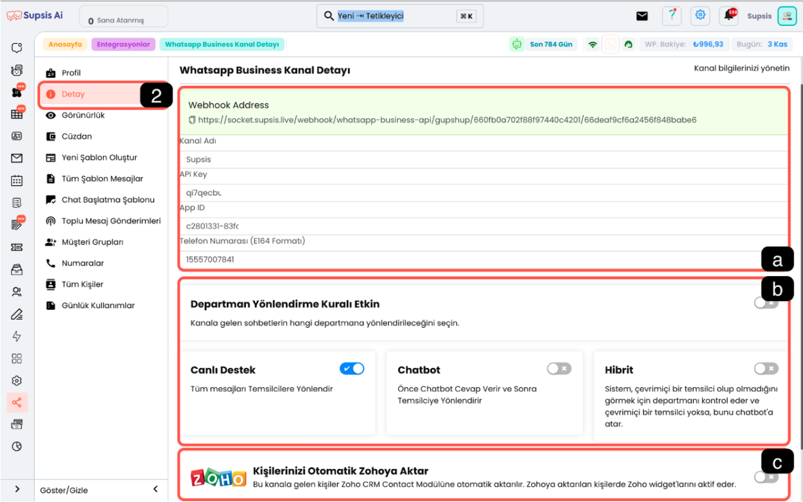
Task: Expand the left rail with bottom arrow
Action: [x=17, y=489]
